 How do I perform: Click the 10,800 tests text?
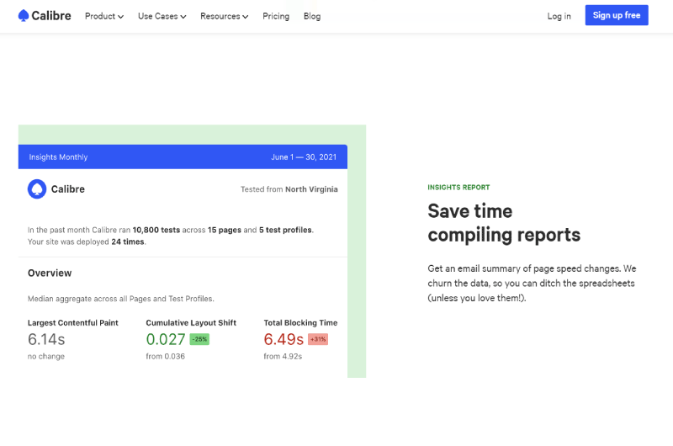[156, 230]
